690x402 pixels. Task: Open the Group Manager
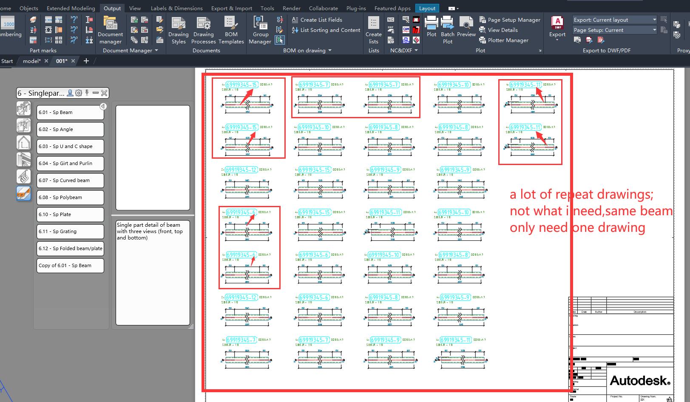[260, 30]
